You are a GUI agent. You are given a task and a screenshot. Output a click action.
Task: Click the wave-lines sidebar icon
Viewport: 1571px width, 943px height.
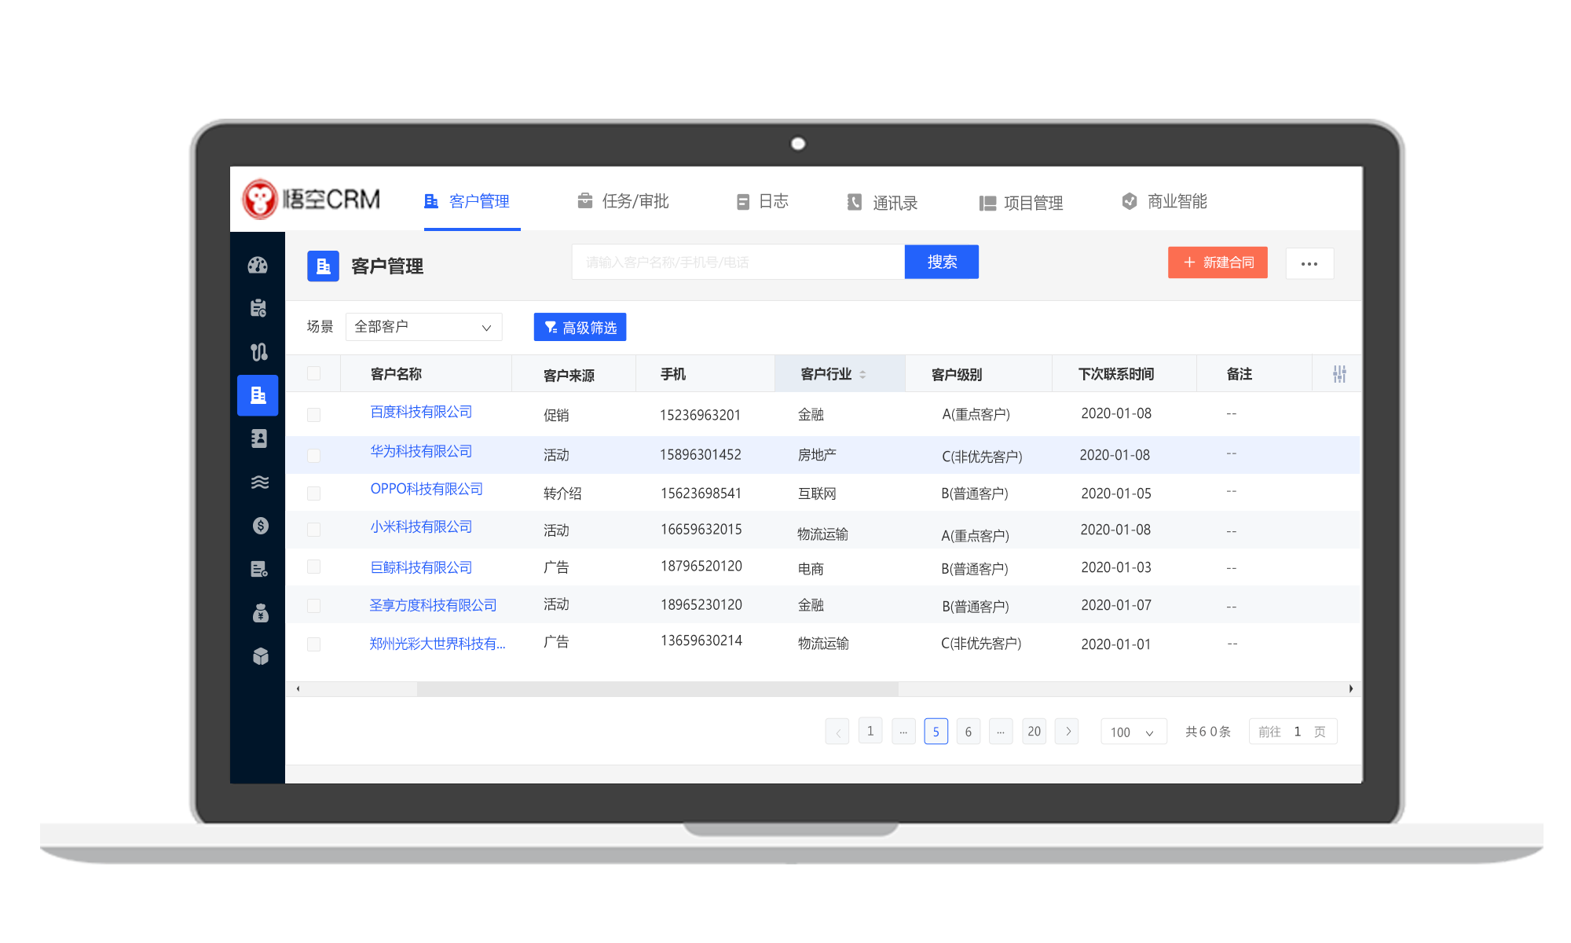click(x=259, y=482)
